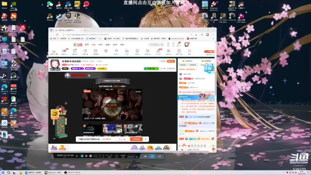Open a new browser tab with plus button
Screen dimensions: 311x175
coord(85,30)
